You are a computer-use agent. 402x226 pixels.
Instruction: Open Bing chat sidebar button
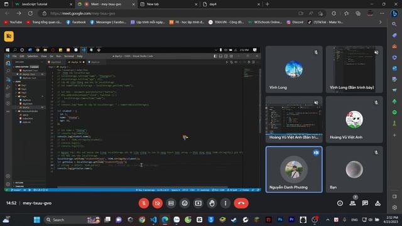tap(394, 13)
